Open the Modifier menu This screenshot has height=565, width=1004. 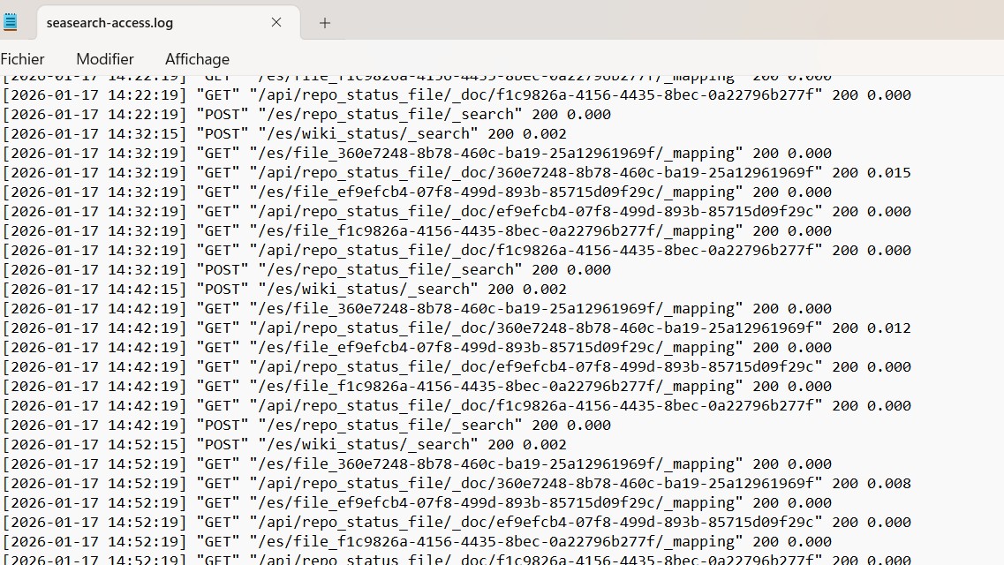click(105, 59)
